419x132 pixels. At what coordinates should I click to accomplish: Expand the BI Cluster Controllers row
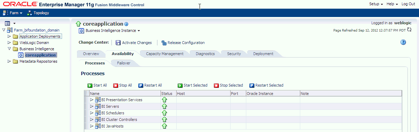pyautogui.click(x=92, y=120)
